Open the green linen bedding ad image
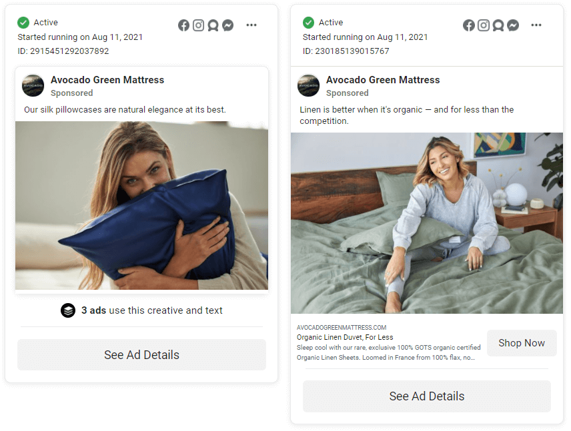The width and height of the screenshot is (571, 431). click(x=427, y=223)
